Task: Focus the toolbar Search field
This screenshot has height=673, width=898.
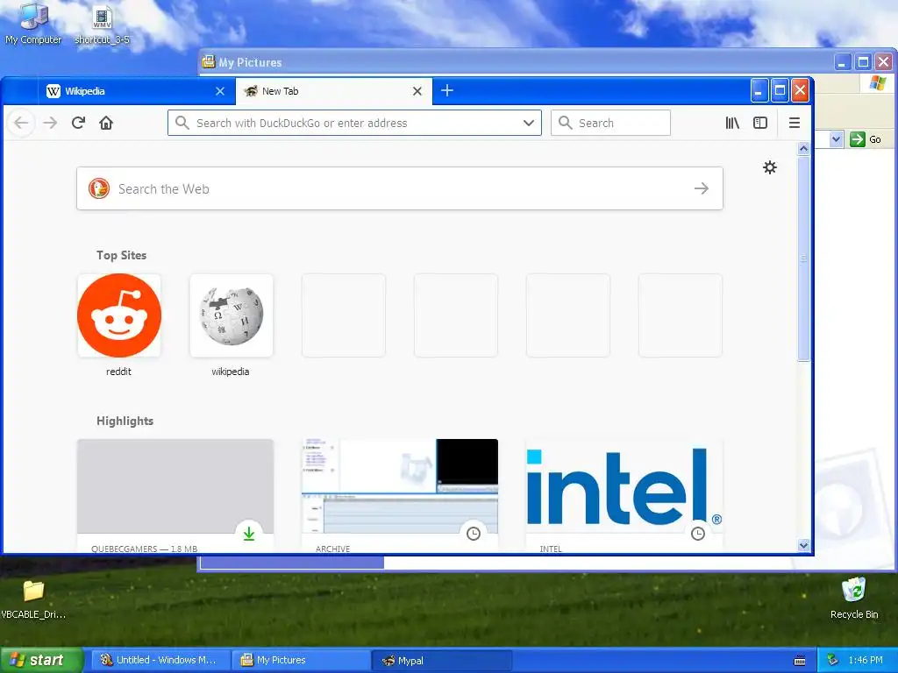Action: pyautogui.click(x=610, y=123)
